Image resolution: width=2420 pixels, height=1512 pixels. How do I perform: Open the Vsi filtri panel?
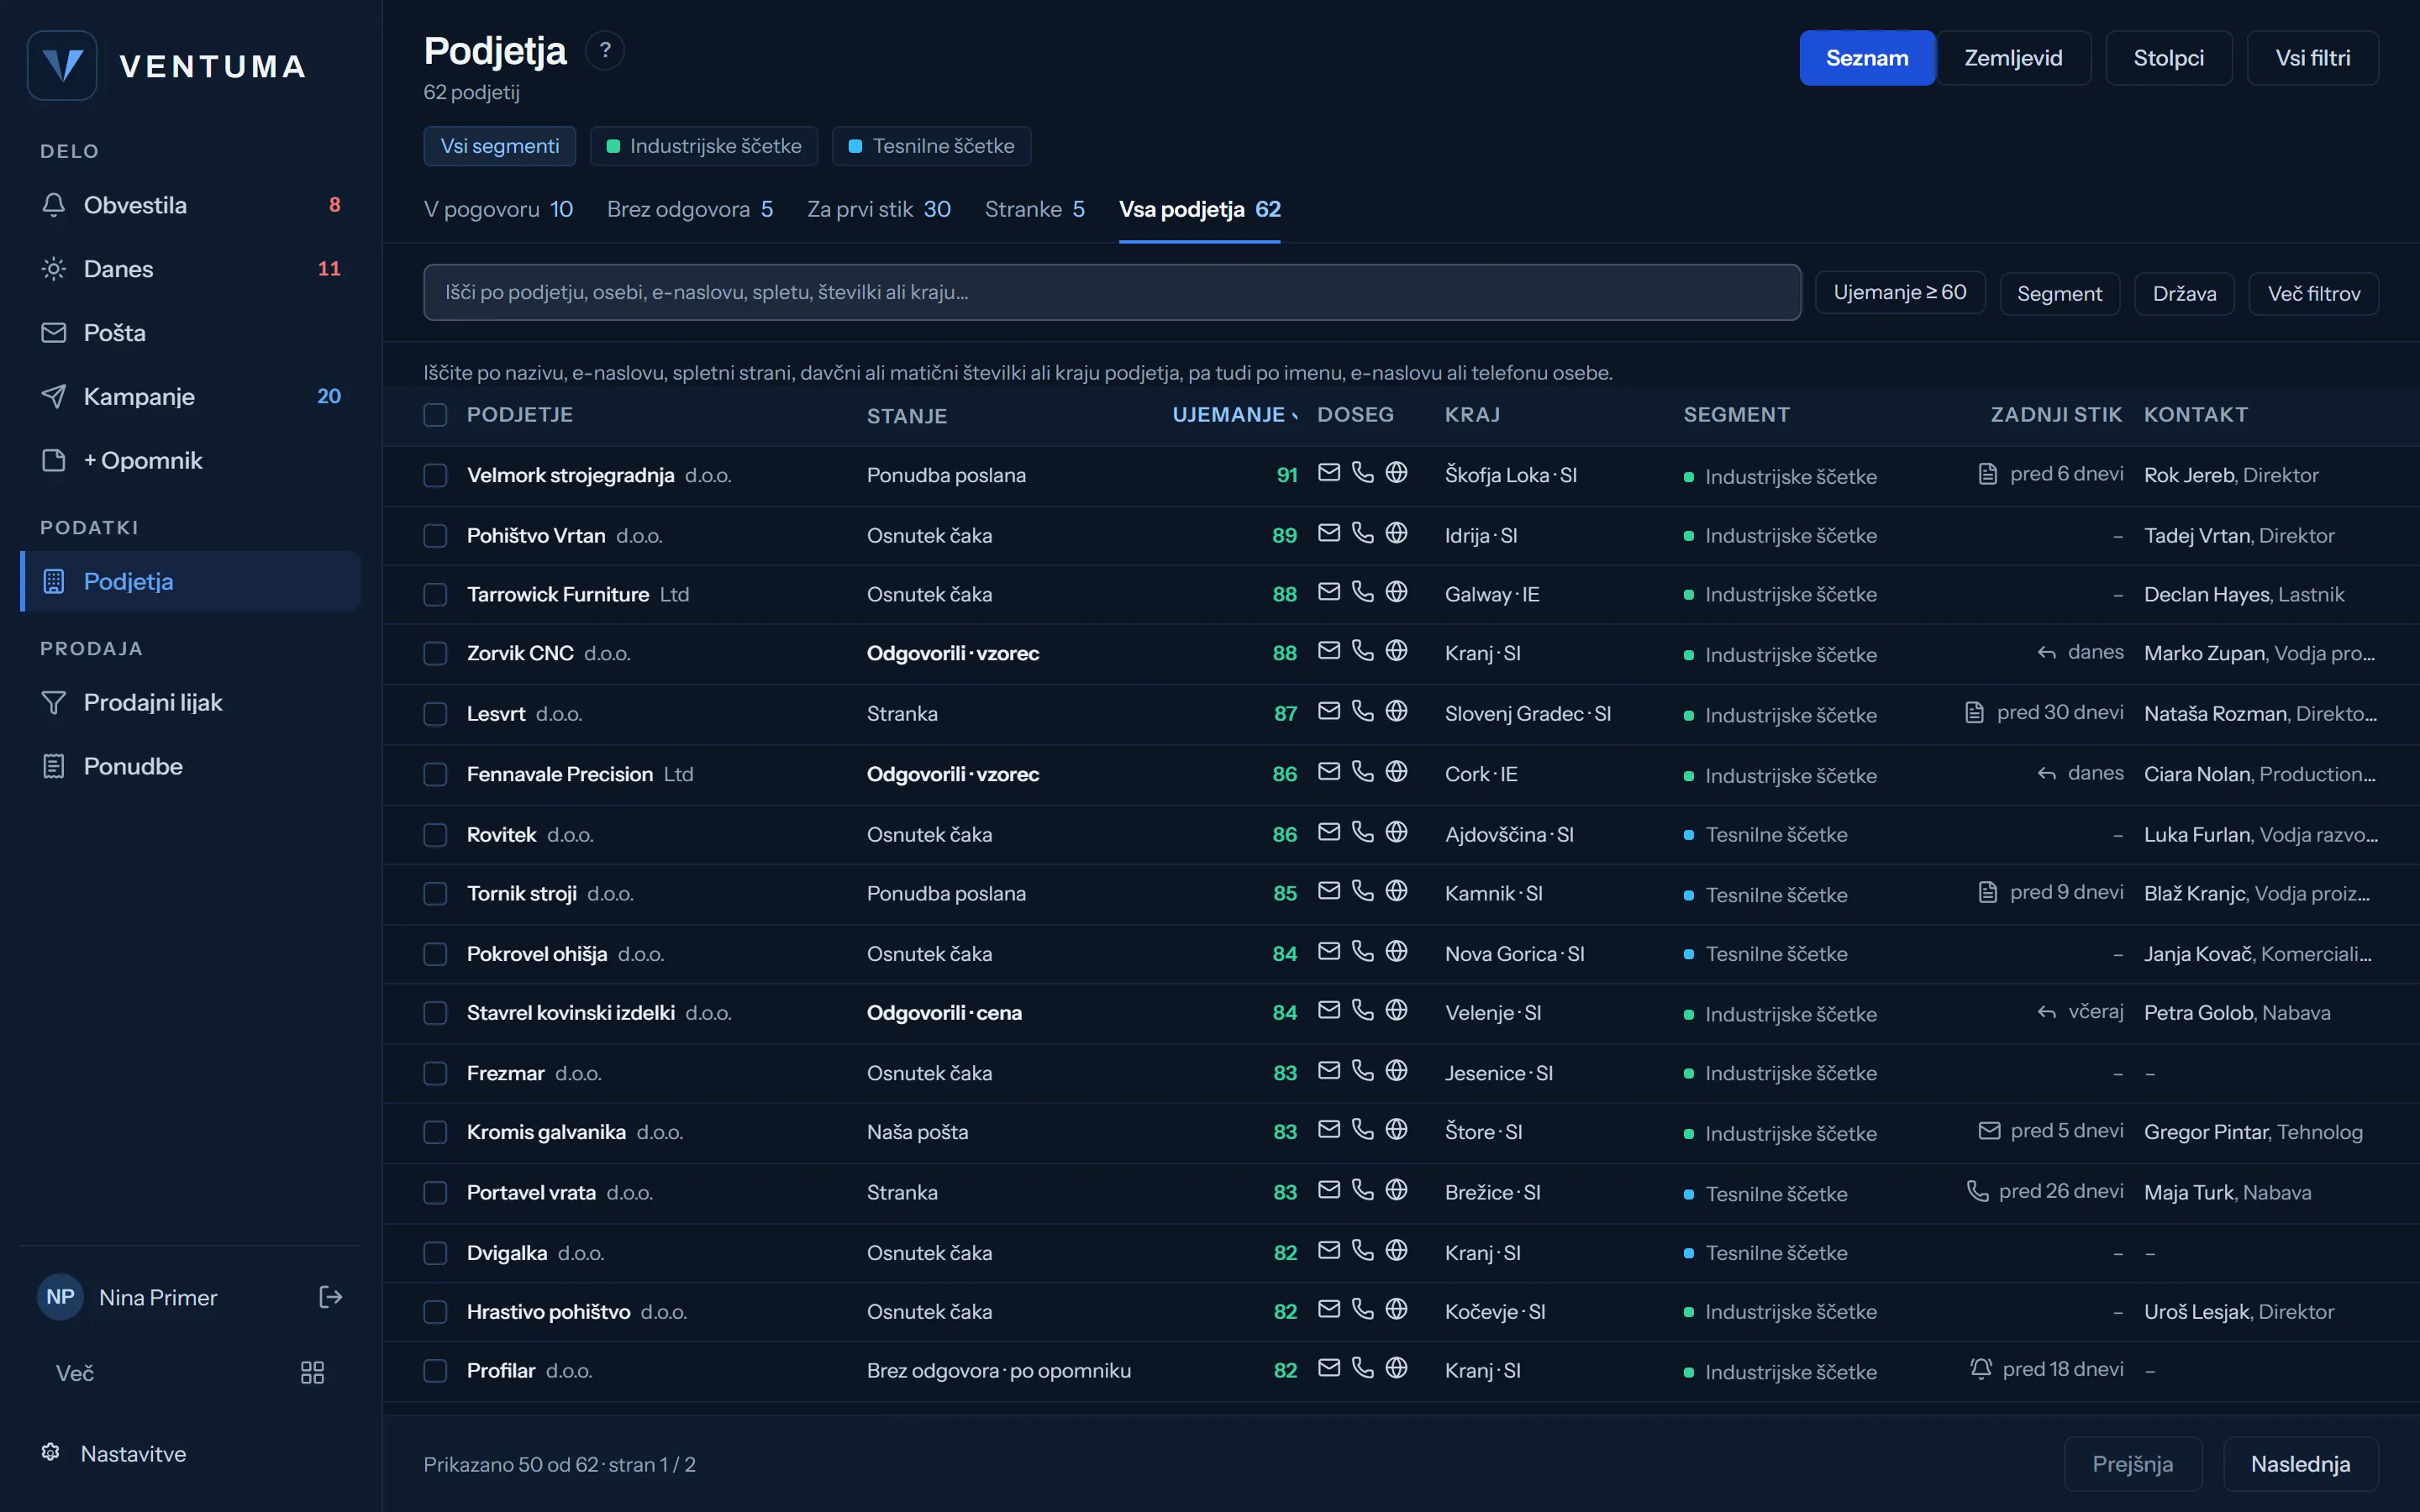pos(2312,58)
